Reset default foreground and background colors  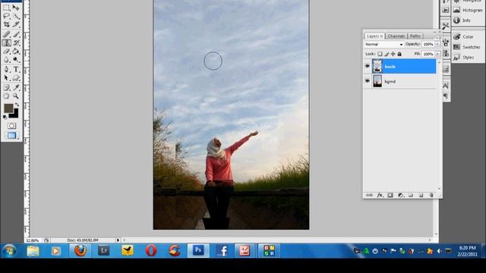pyautogui.click(x=5, y=117)
